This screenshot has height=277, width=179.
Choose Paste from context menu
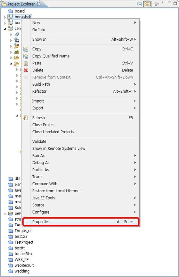click(x=80, y=63)
